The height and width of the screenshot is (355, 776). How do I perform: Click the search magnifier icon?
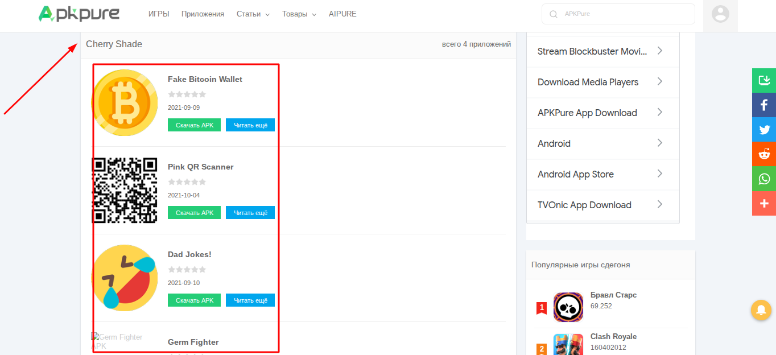(553, 14)
